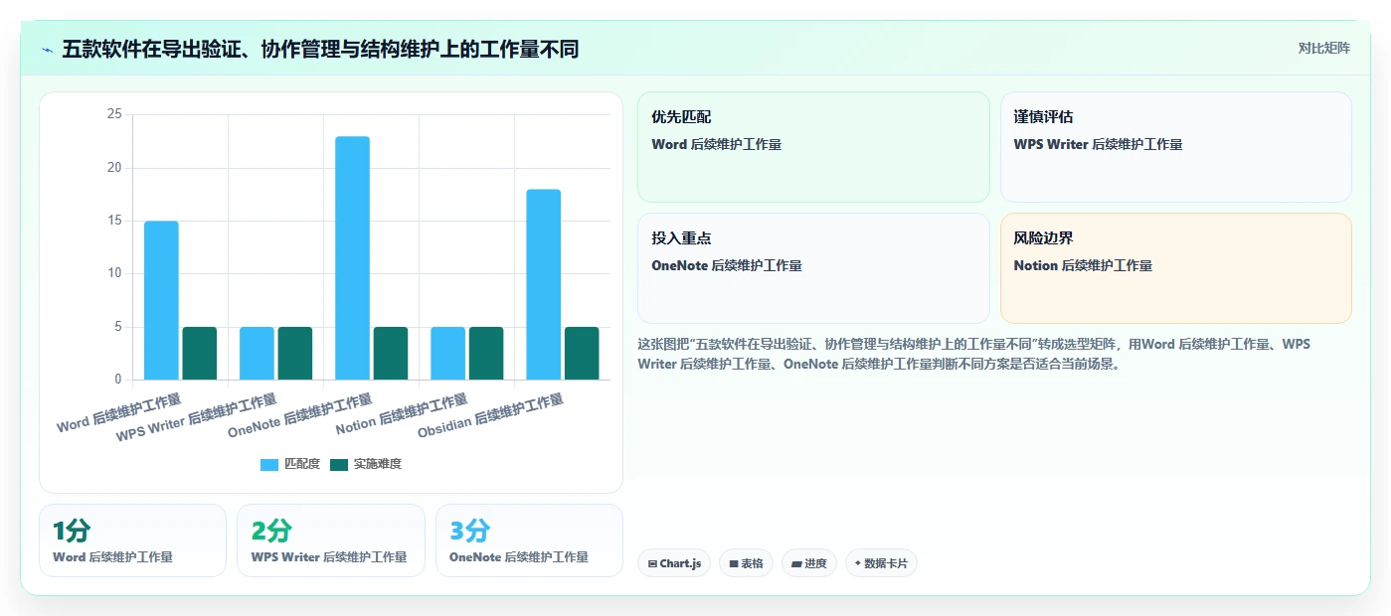Click Notion 后续维护工作量 text in 风险边界 card

pyautogui.click(x=1083, y=265)
